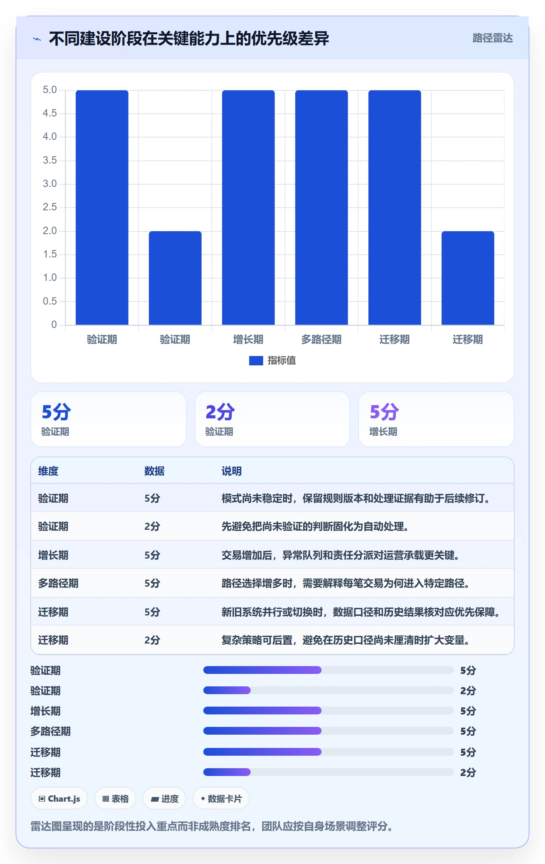Click the 多路径期 progress bar

pyautogui.click(x=328, y=731)
